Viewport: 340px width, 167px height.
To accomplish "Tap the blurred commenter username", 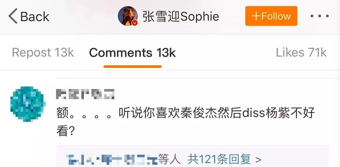I will pos(85,94).
